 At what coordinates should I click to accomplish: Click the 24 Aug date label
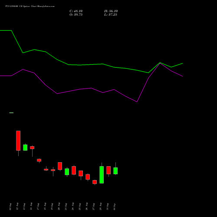[73, 207]
